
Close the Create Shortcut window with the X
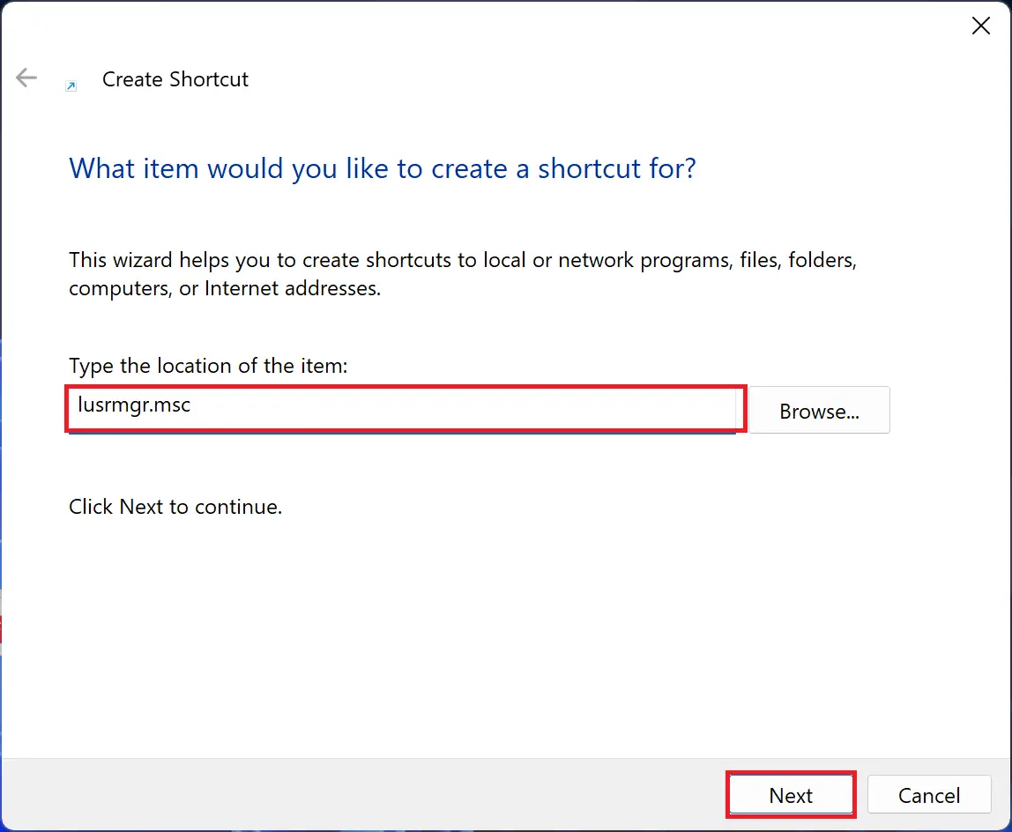(x=980, y=26)
